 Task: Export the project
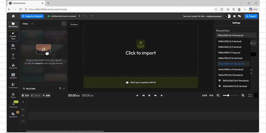coord(251,16)
